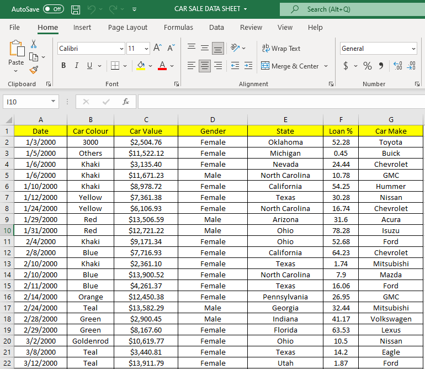This screenshot has width=425, height=369.
Task: Expand the Paste options arrow
Action: [15, 71]
